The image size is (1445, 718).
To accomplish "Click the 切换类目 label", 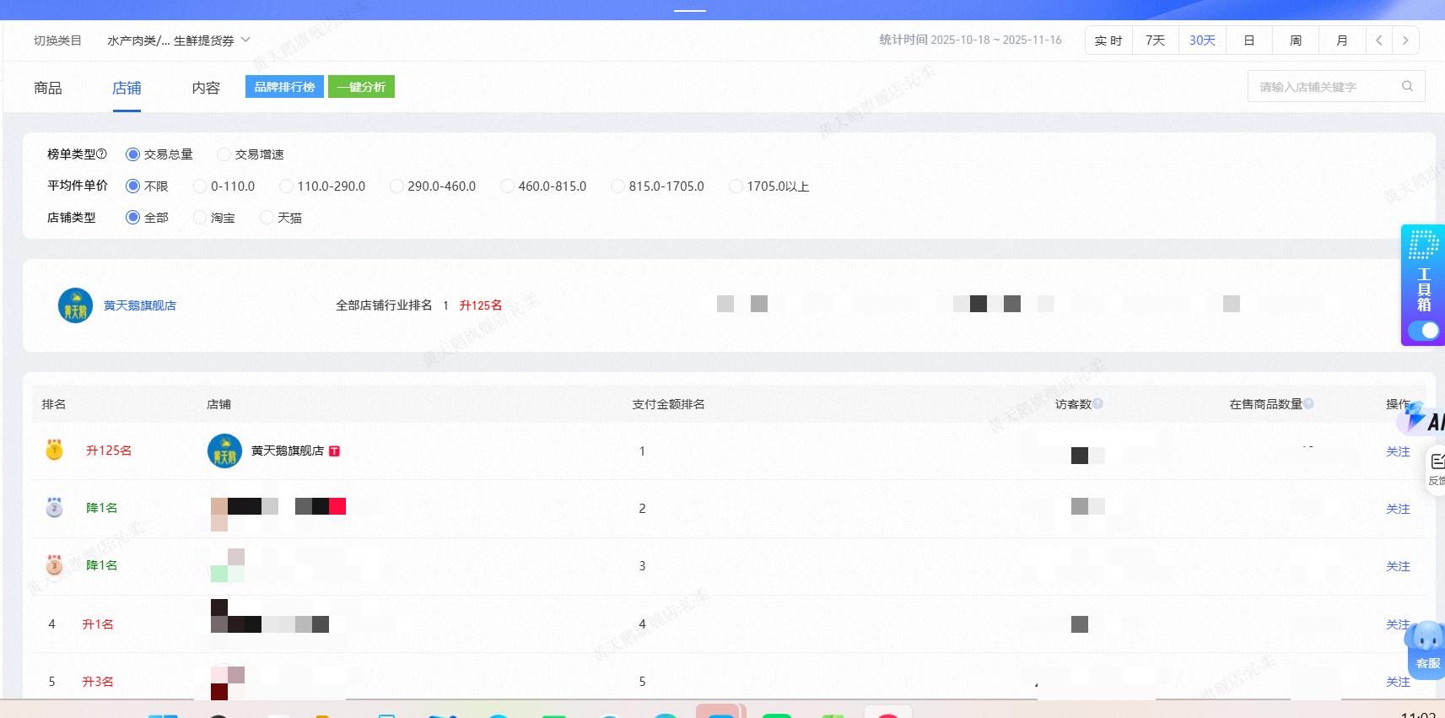I will tap(57, 40).
